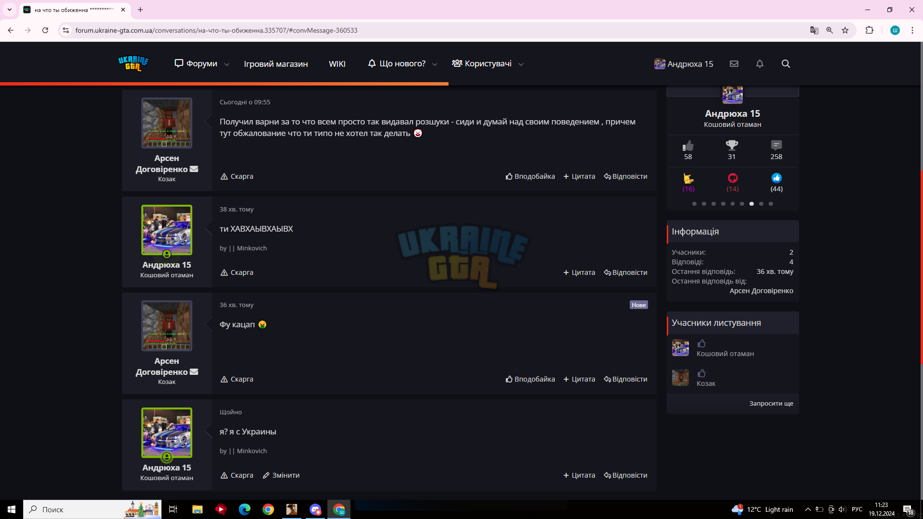The height and width of the screenshot is (519, 923).
Task: Open a new browser tab
Action: tap(140, 10)
